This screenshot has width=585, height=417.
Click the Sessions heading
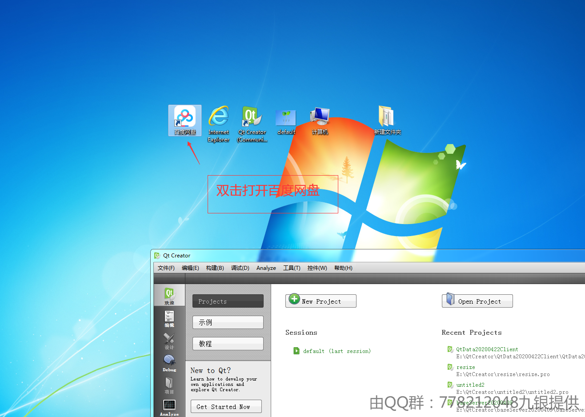pos(301,333)
